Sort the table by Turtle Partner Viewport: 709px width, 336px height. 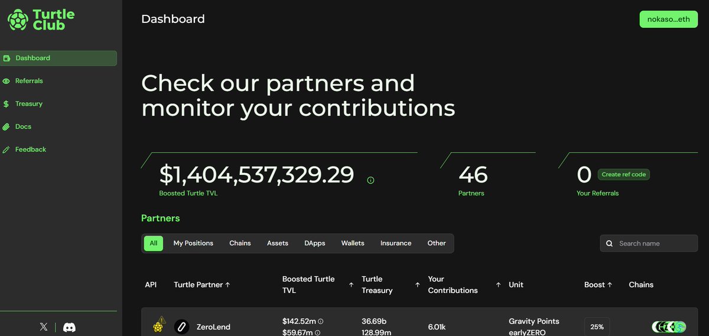click(x=202, y=285)
